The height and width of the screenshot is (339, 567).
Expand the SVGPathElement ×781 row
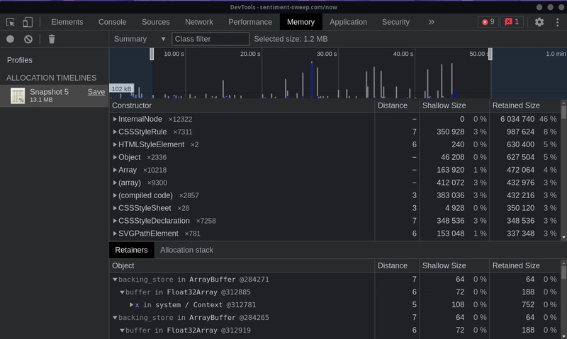pos(115,234)
